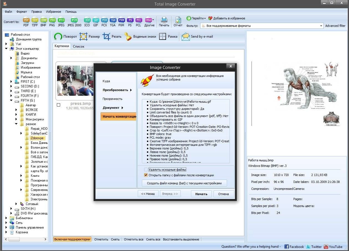Viewport: 349px width, 251px height.
Task: Collapse Этот компьютер tree node
Action: (6, 49)
